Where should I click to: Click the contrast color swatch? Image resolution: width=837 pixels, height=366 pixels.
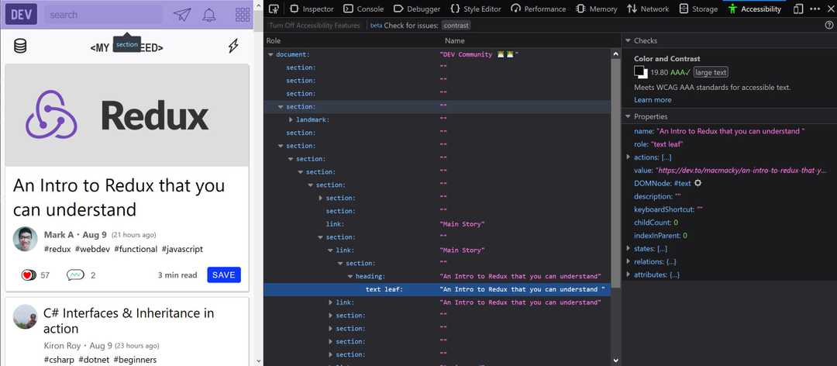[640, 72]
